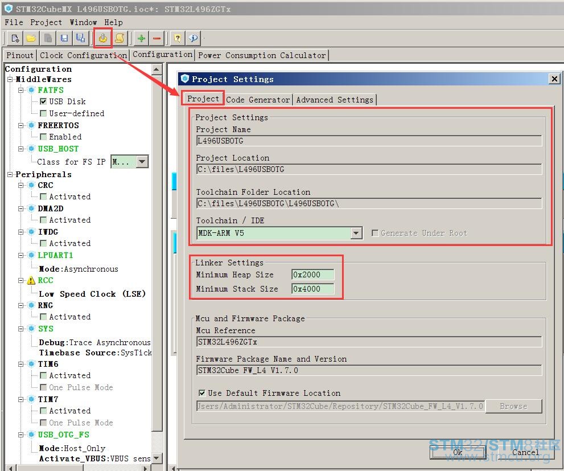564x471 pixels.
Task: Click the Help question mark icon
Action: coord(178,38)
